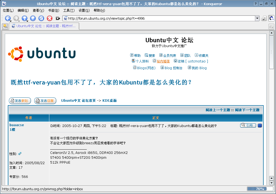Open the KDE桌面 breadcrumb link
276x194 pixels.
(109, 101)
